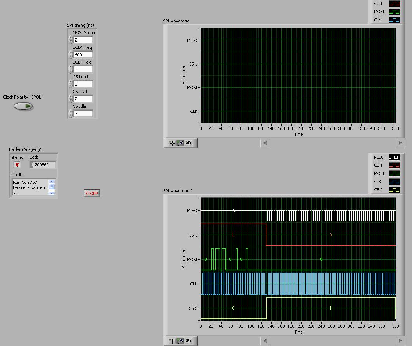Click the MISO white plot swatch in lower legend
Screen dimensions: 412x346
pos(394,157)
